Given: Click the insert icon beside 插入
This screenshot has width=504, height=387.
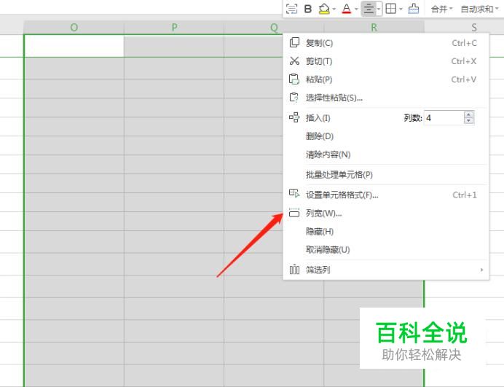Looking at the screenshot, I should [294, 117].
